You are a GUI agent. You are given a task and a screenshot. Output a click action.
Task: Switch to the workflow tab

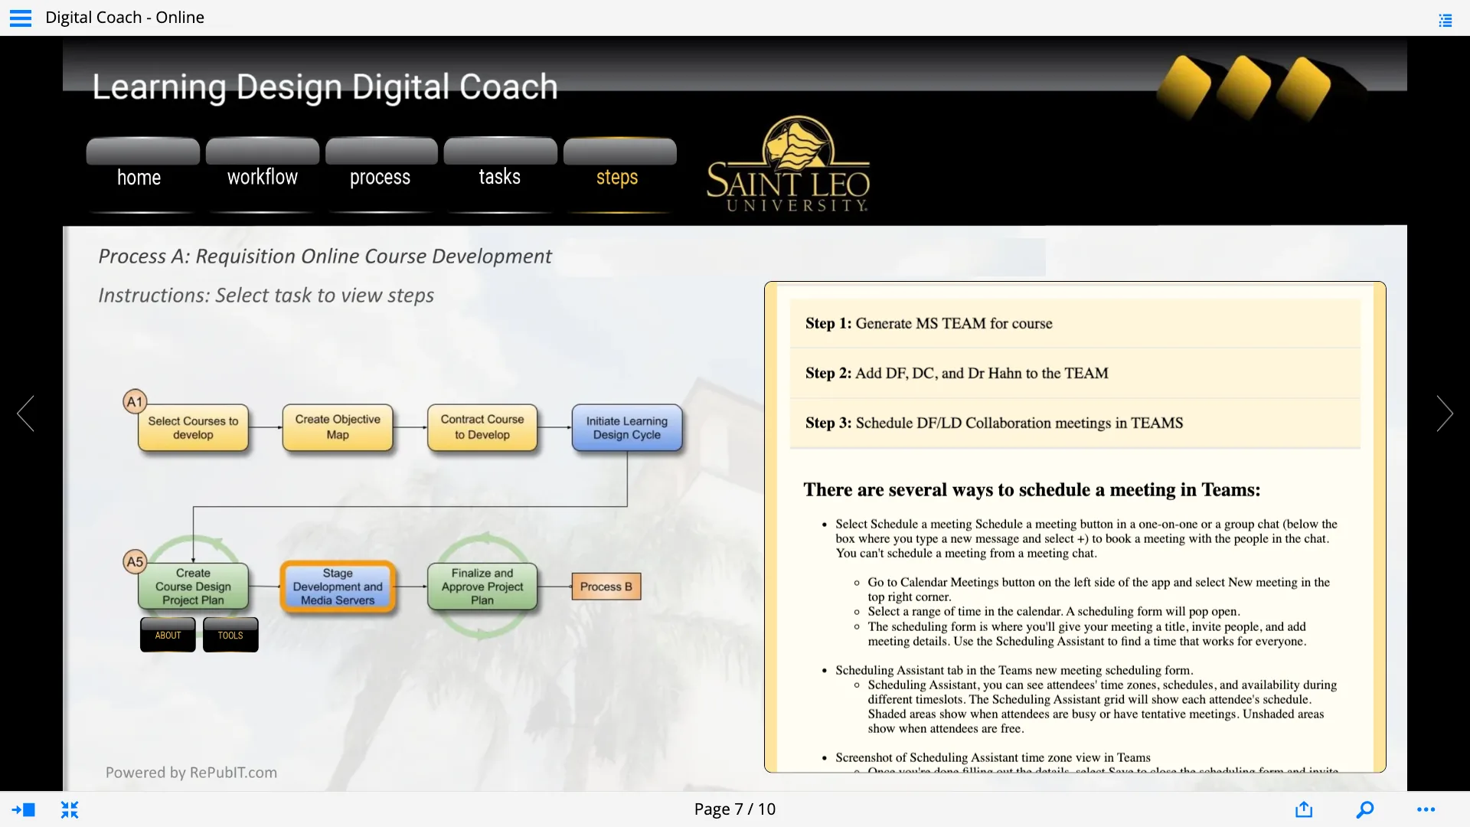[262, 177]
